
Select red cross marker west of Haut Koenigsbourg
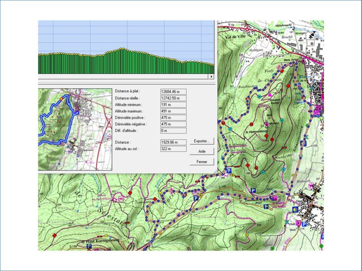55,235
